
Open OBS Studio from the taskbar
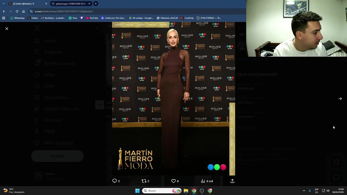[x=202, y=191]
